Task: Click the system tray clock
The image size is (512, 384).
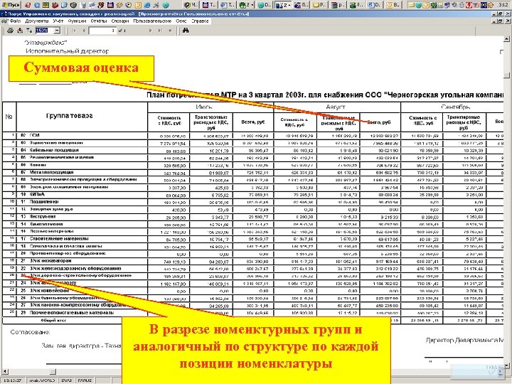Action: (x=502, y=5)
